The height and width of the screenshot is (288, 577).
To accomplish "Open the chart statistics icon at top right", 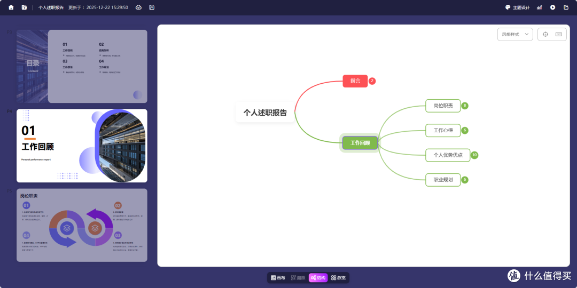I will [x=540, y=7].
